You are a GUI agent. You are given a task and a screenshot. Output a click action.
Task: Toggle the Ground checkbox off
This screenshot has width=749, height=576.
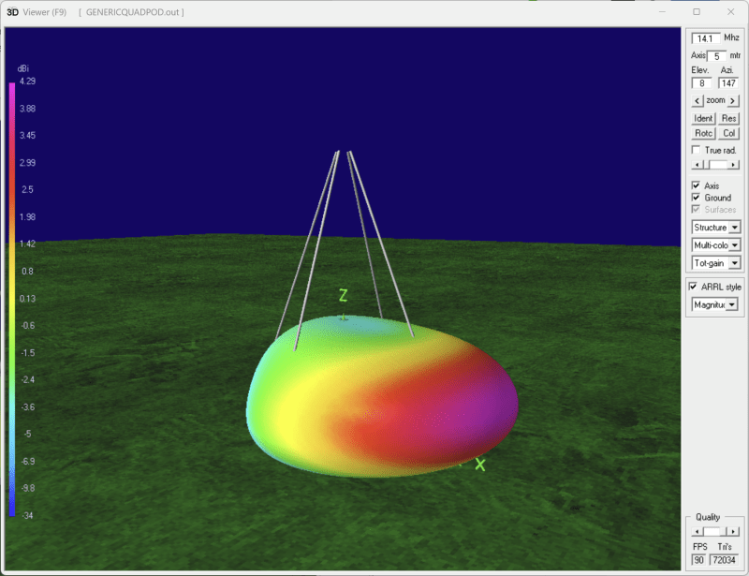pos(696,198)
